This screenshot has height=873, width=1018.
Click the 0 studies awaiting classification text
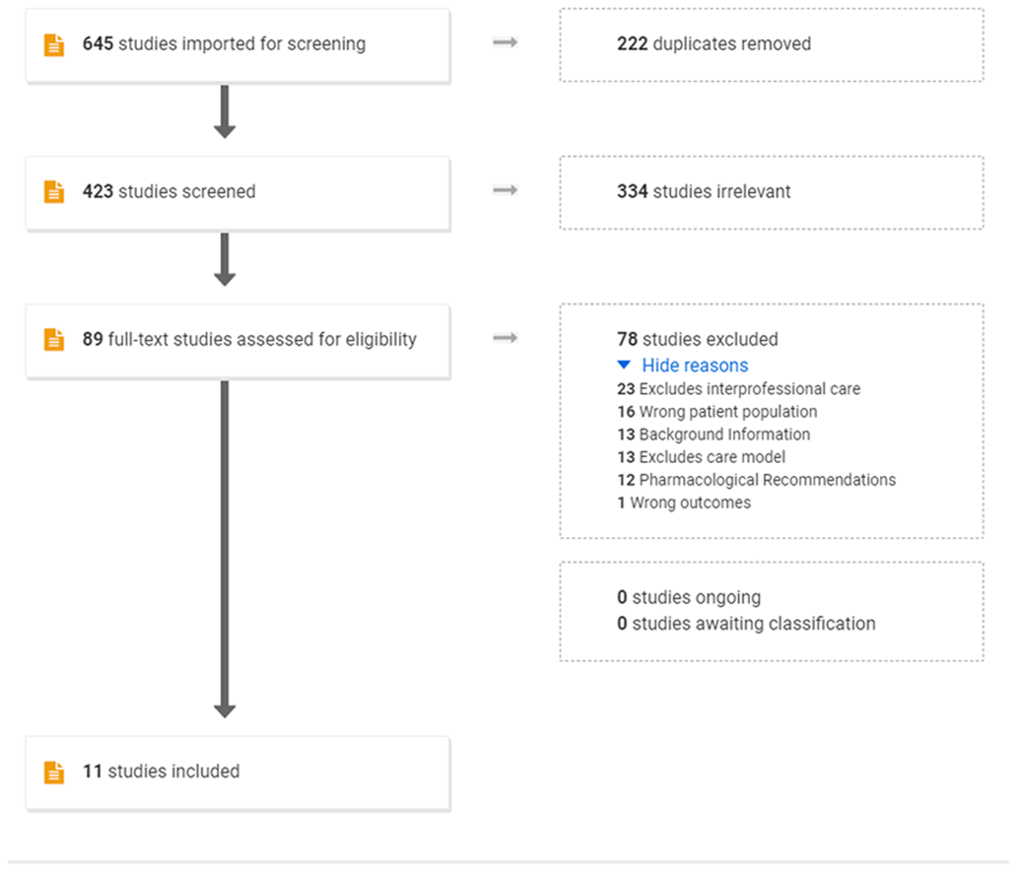pyautogui.click(x=746, y=624)
